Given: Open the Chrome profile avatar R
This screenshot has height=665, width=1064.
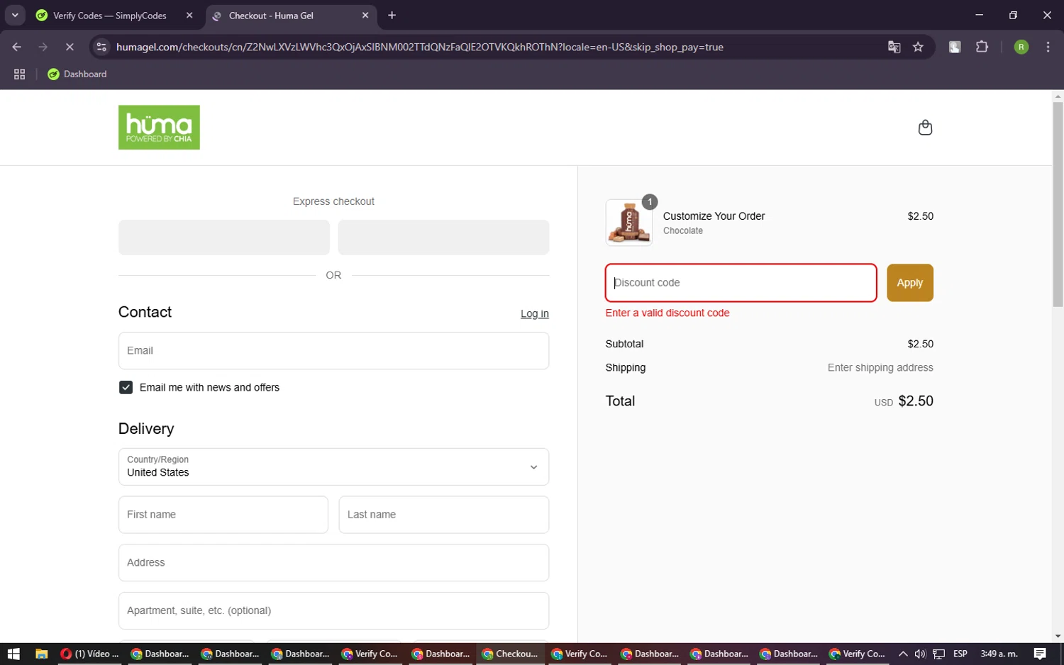Looking at the screenshot, I should pos(1021,47).
